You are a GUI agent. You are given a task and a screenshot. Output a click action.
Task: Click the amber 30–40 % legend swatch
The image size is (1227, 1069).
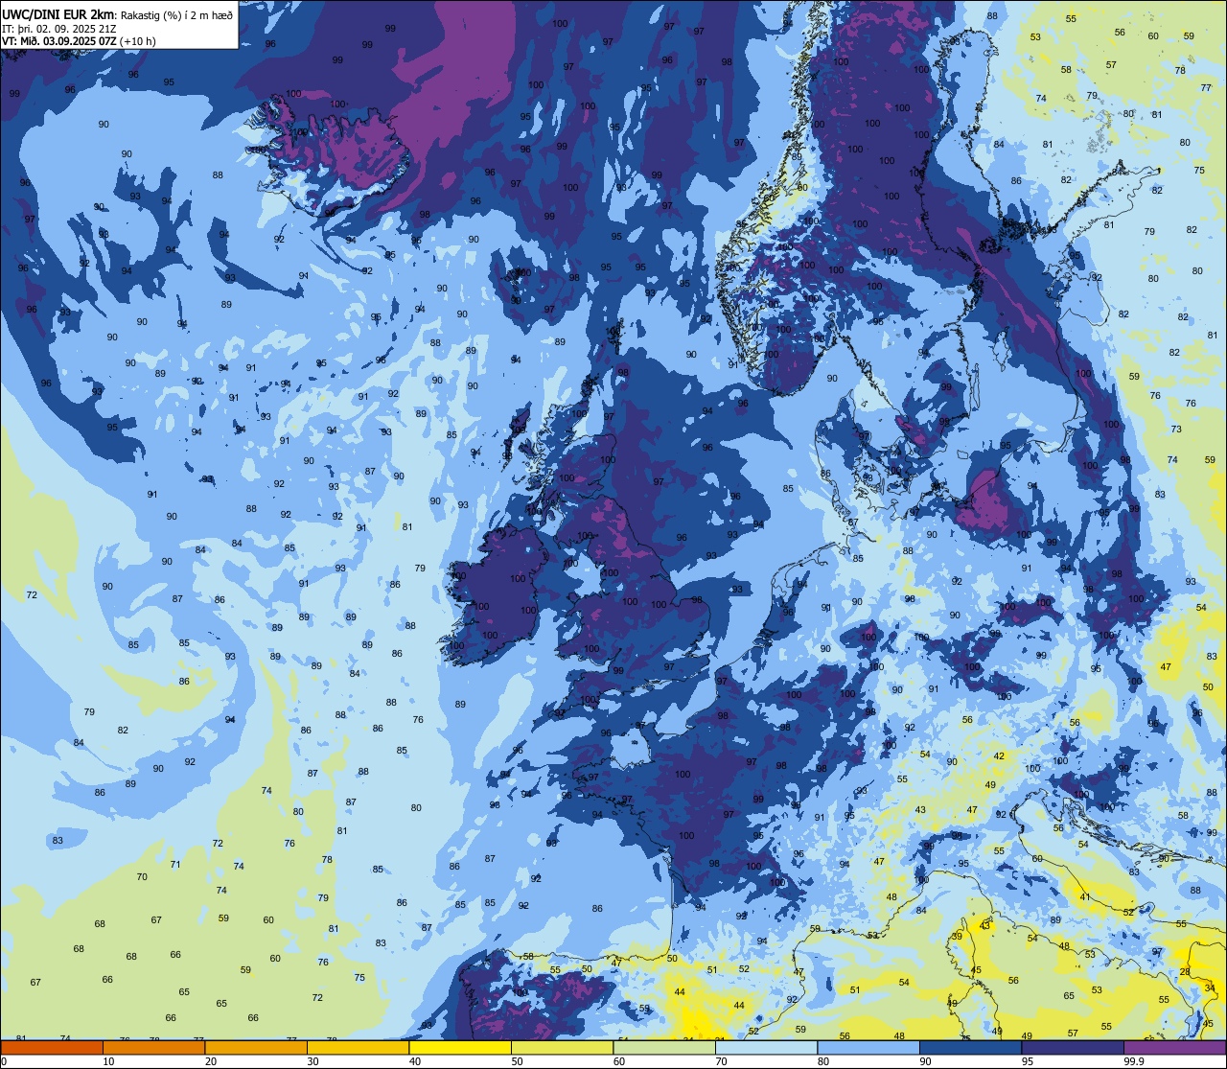(358, 1047)
